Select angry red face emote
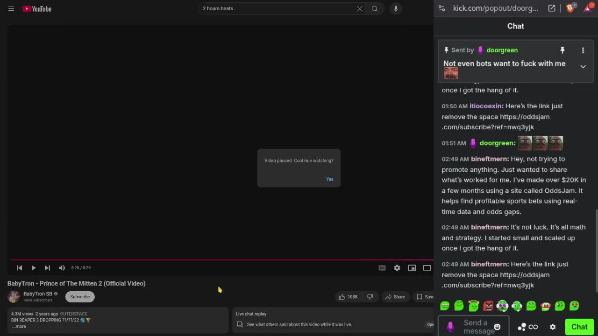This screenshot has width=598, height=336. (x=488, y=306)
